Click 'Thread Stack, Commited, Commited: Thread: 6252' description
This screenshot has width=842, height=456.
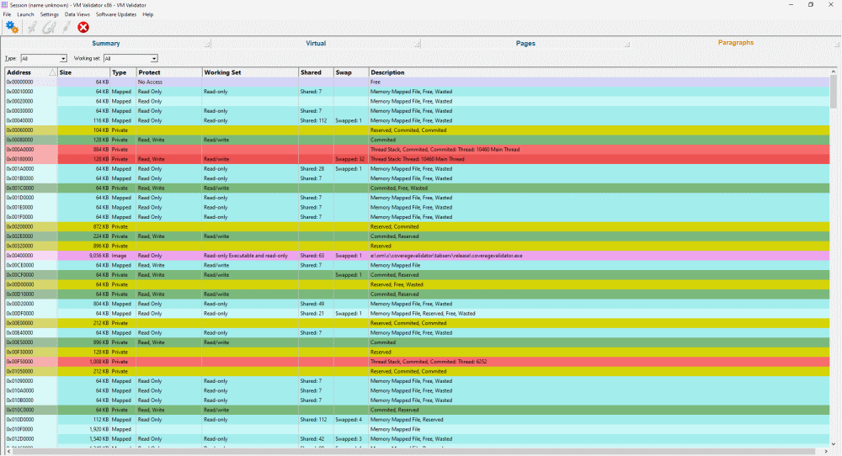[x=429, y=362]
